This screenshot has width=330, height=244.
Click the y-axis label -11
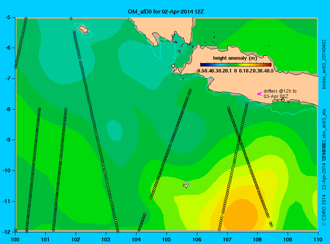[6, 201]
